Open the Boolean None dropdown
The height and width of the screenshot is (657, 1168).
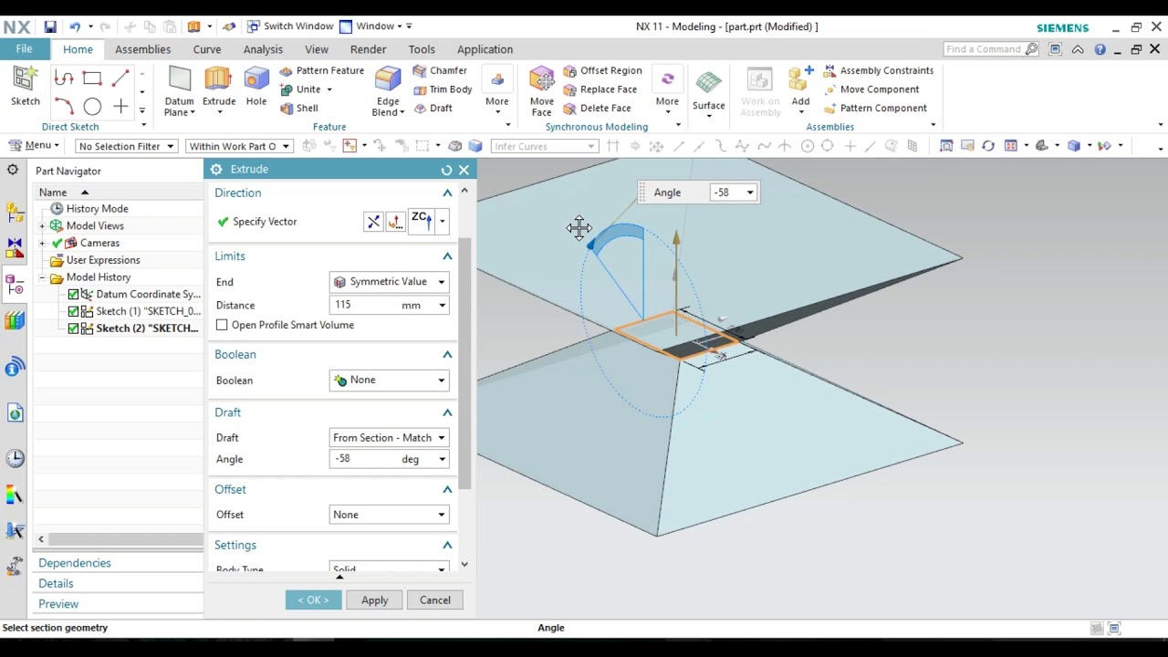pyautogui.click(x=389, y=381)
